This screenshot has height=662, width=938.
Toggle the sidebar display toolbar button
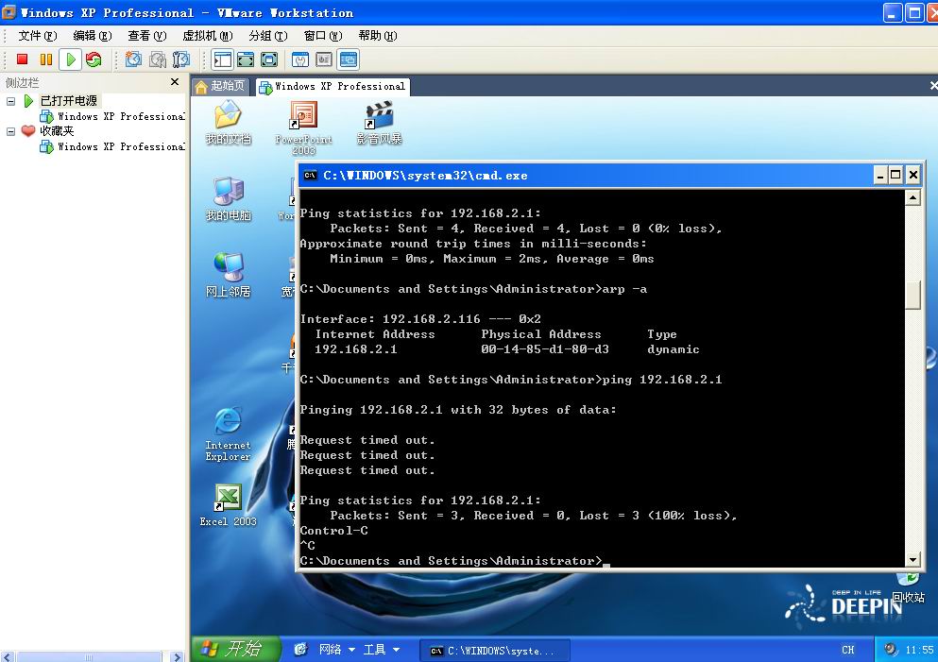(222, 59)
